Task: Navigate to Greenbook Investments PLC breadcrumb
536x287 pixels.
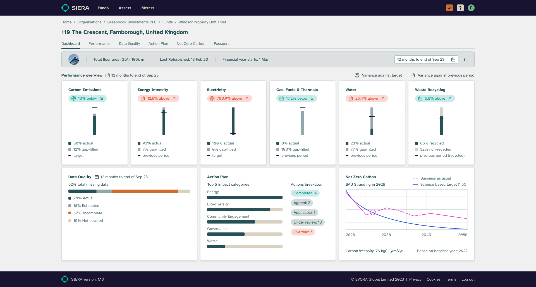Action: coord(132,22)
